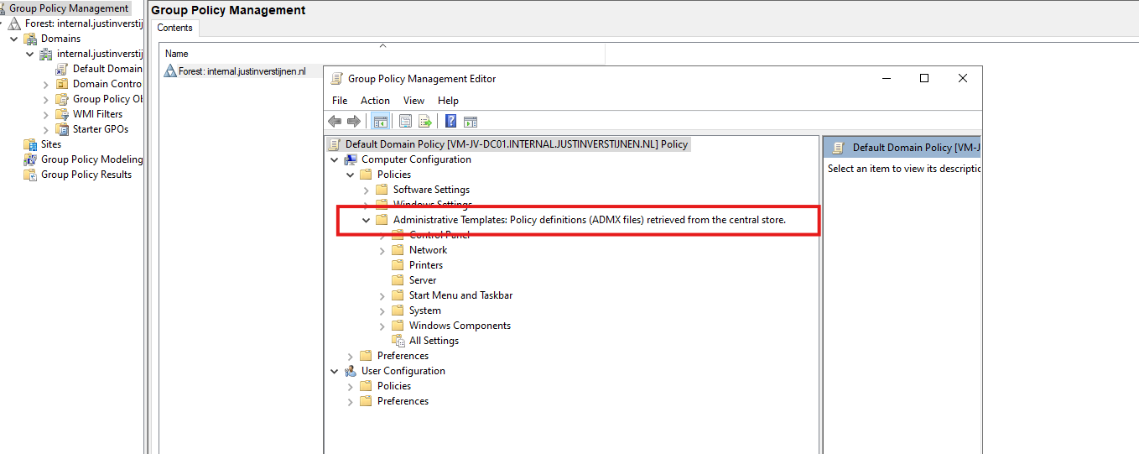
Task: Click the Default Domain Policy header in right pane
Action: (902, 148)
